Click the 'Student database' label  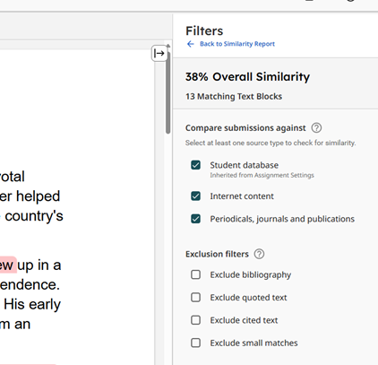coord(245,165)
